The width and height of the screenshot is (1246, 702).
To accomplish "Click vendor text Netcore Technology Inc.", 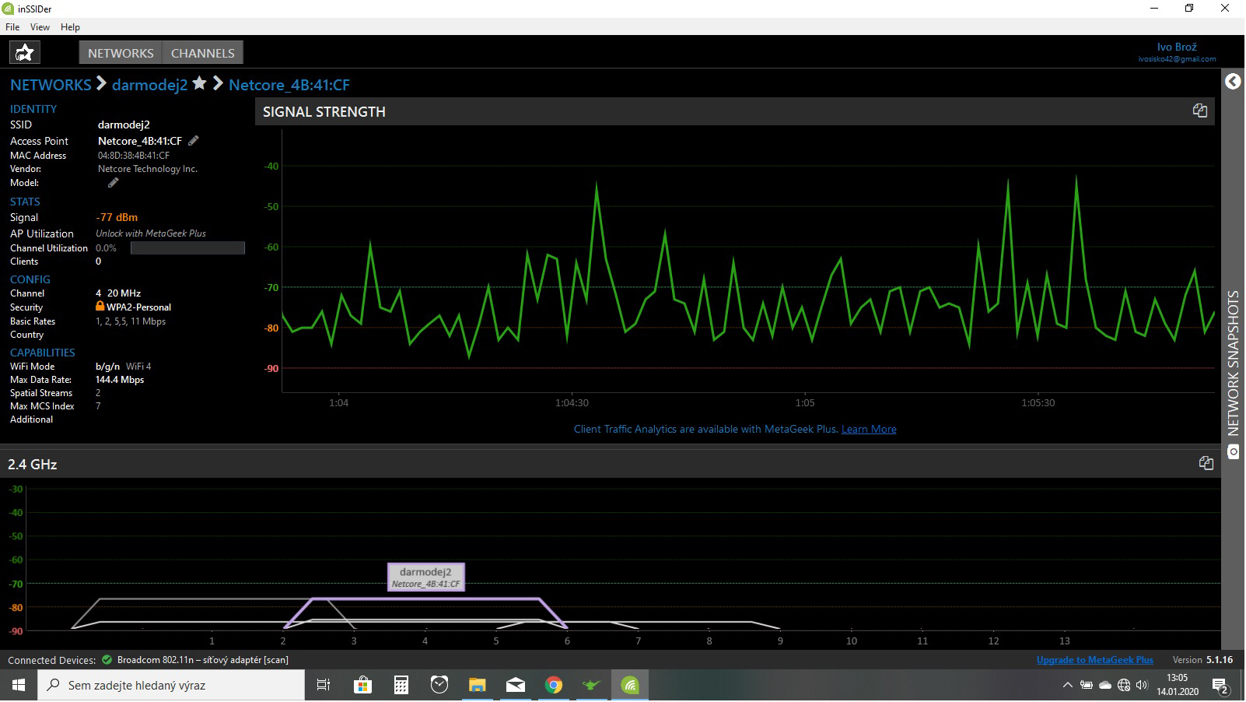I will [148, 169].
